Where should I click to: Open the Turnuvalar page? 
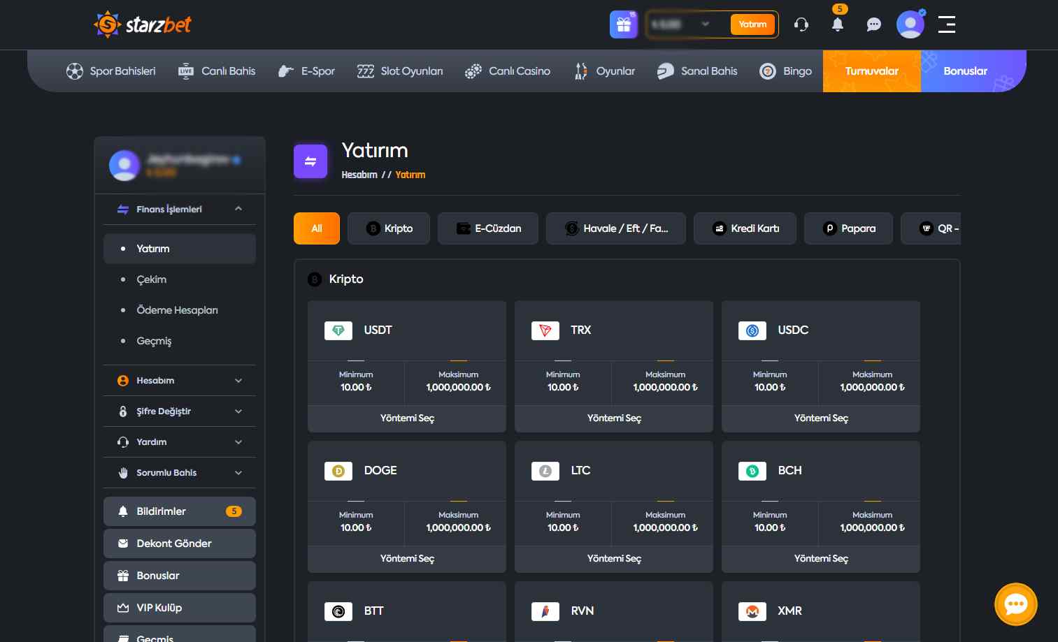(872, 71)
